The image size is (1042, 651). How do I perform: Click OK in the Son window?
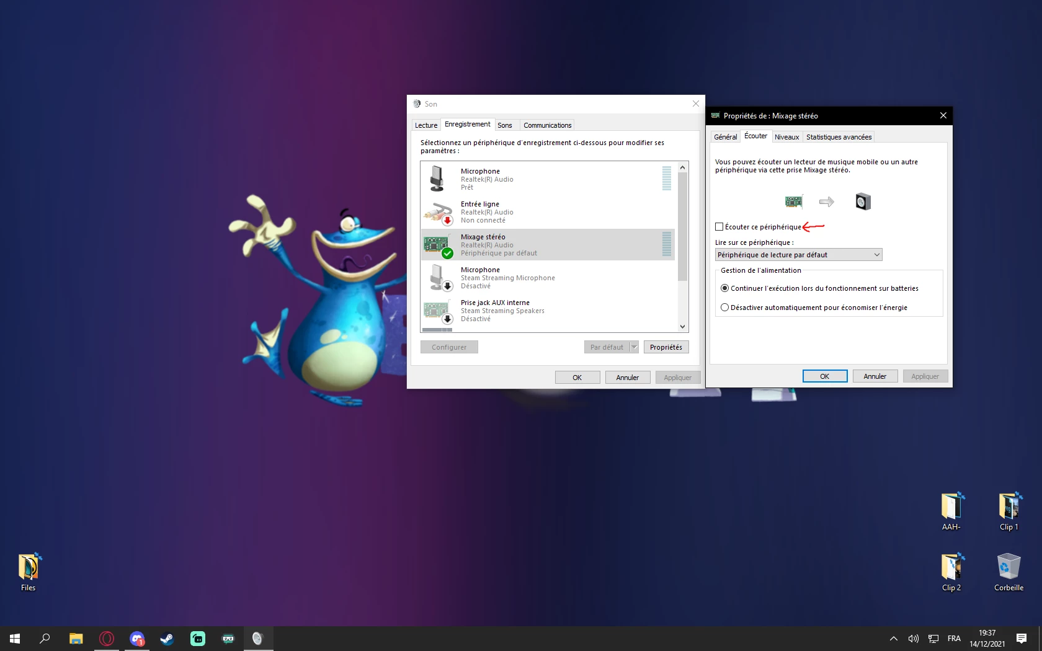[577, 378]
